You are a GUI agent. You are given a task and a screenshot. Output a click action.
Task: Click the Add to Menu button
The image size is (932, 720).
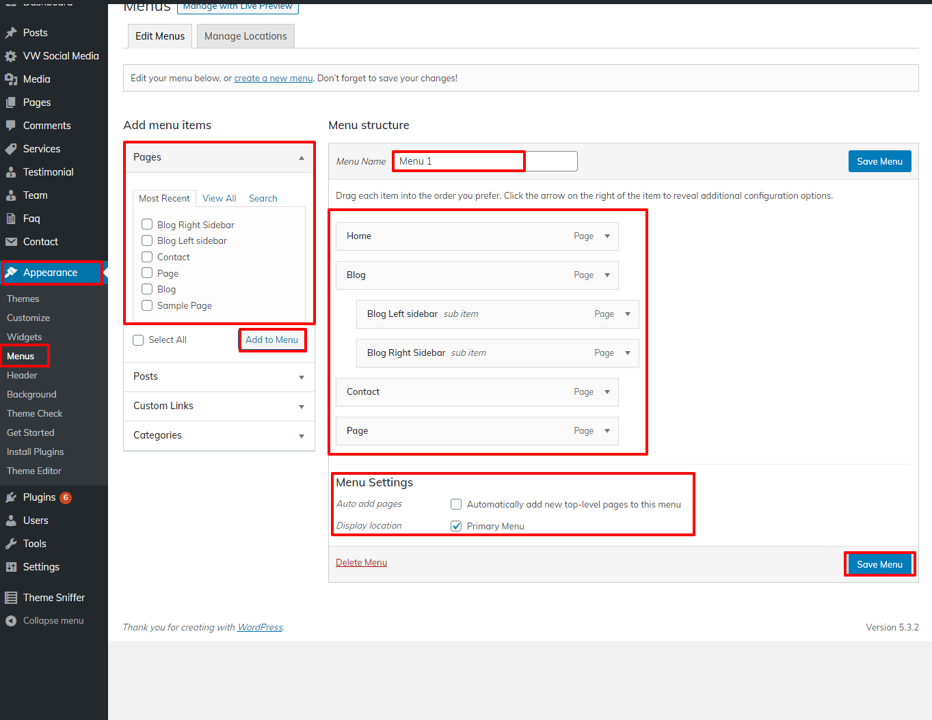tap(272, 340)
